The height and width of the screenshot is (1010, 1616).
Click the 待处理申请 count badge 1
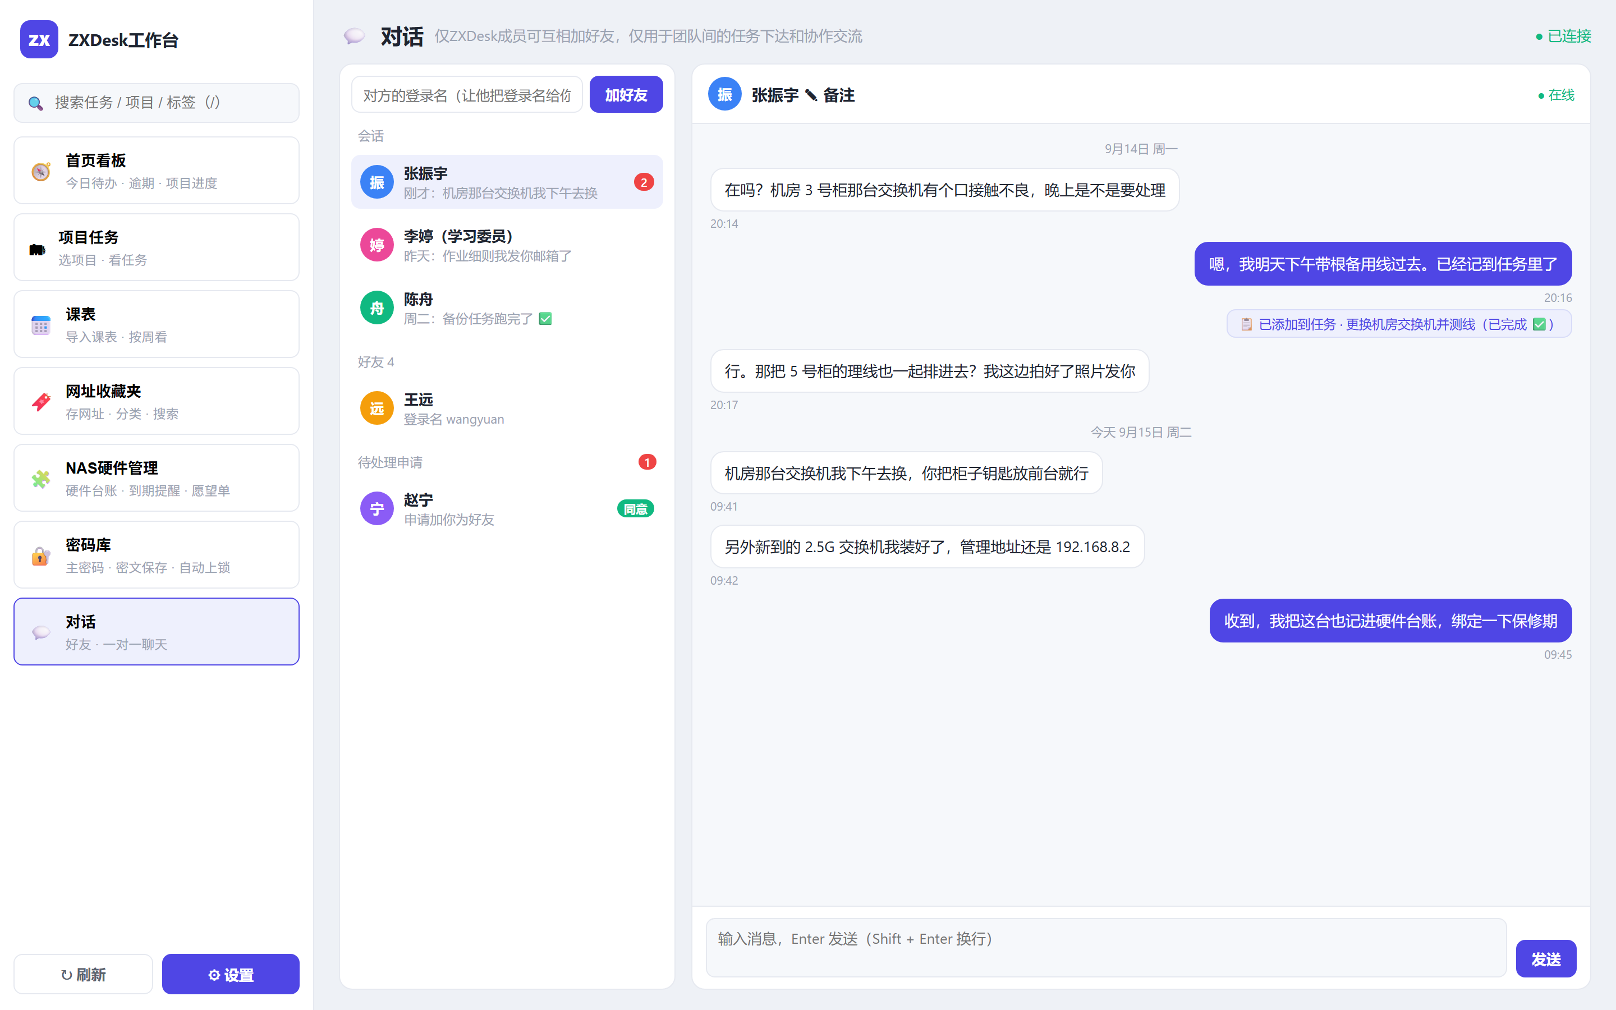pos(646,462)
